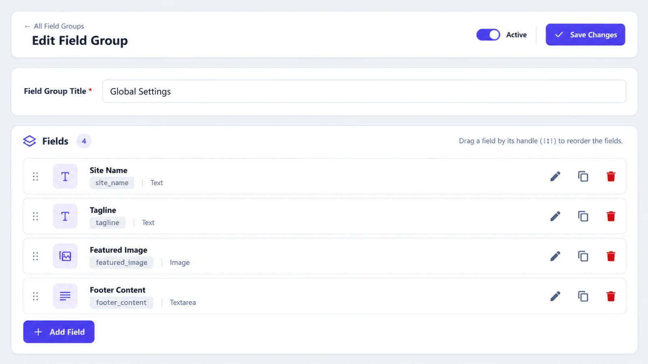648x364 pixels.
Task: Click the fields count badge "4"
Action: click(x=84, y=141)
